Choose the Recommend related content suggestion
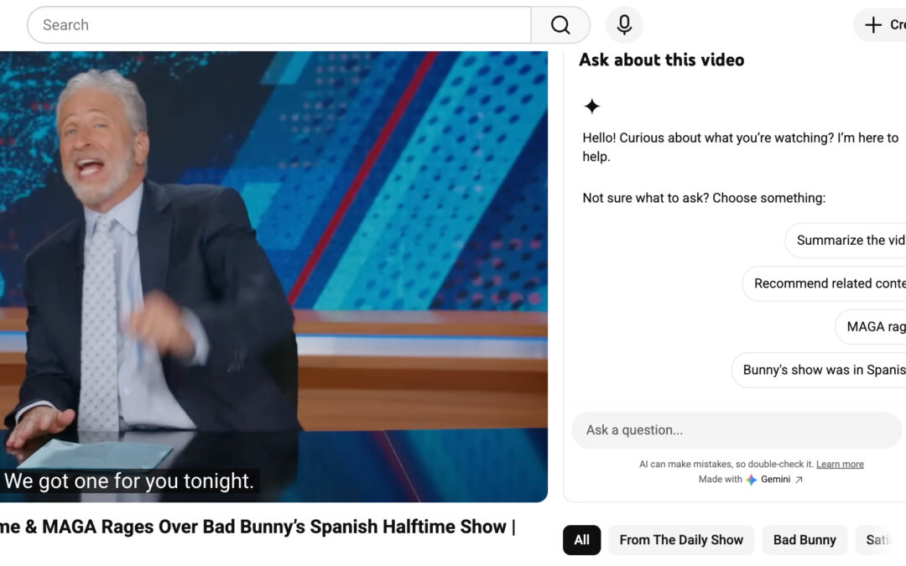 tap(824, 283)
